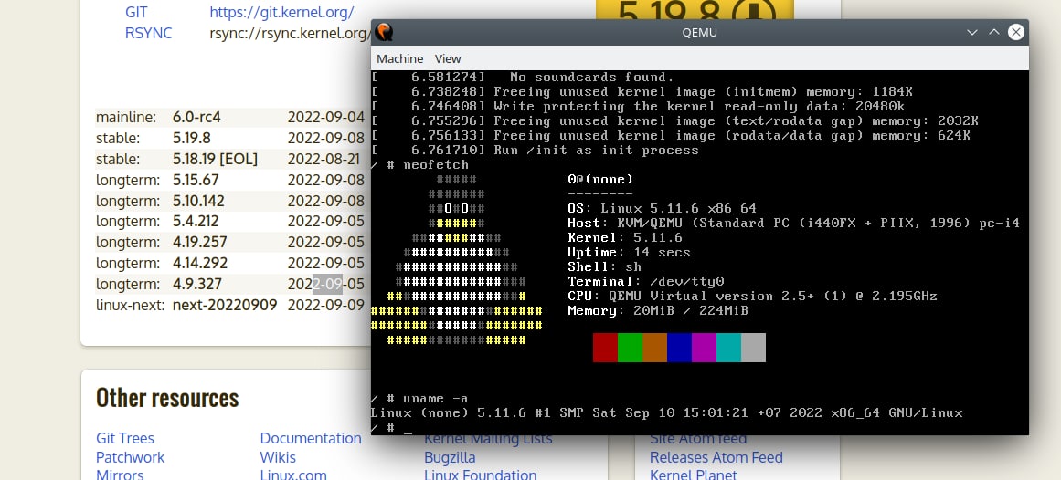Viewport: 1061px width, 480px height.
Task: Select longterm version 5.10.142
Action: [x=198, y=201]
